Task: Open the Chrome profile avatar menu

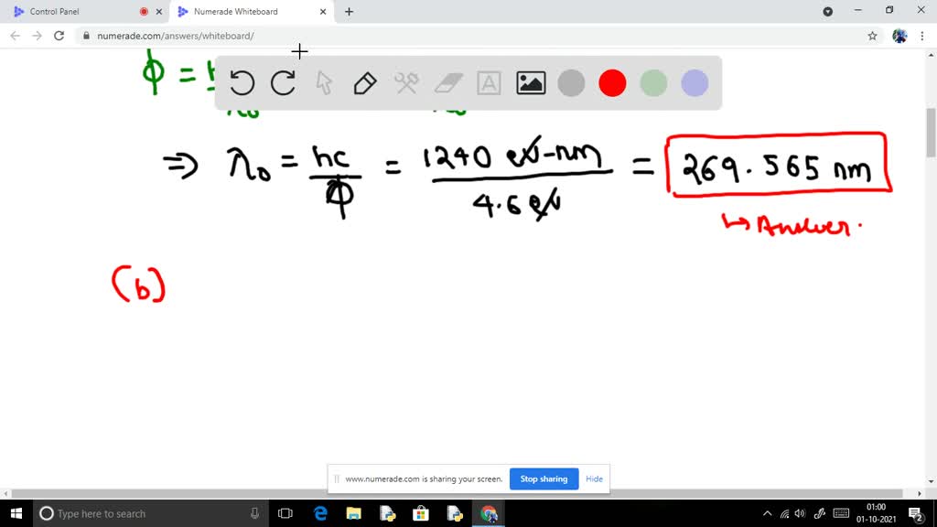Action: point(899,35)
